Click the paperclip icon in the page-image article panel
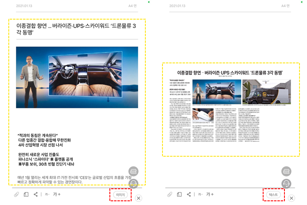Viewport: 307px width, 205px height. point(170,195)
